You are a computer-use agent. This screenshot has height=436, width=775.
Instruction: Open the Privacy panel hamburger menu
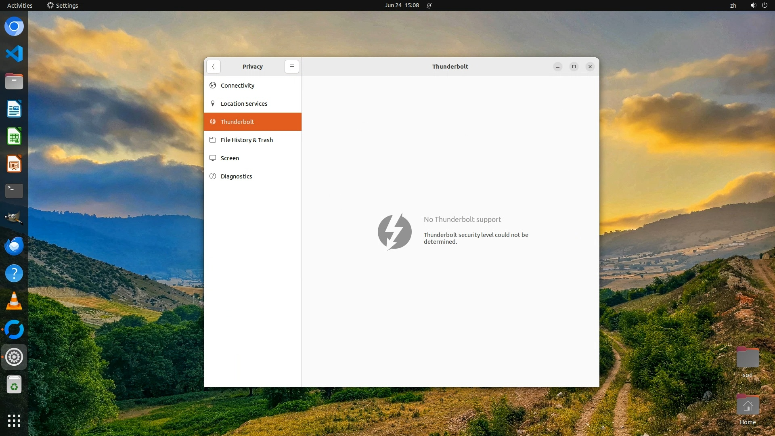click(x=291, y=67)
